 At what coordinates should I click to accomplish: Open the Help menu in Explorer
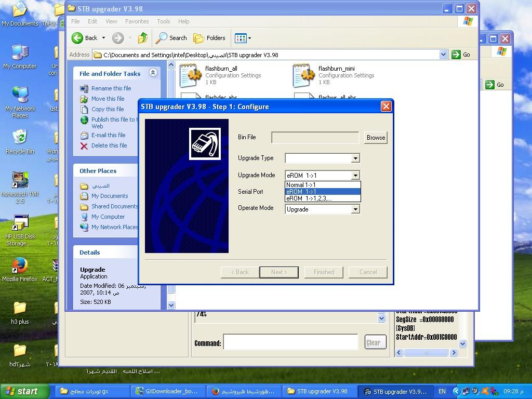(x=183, y=21)
